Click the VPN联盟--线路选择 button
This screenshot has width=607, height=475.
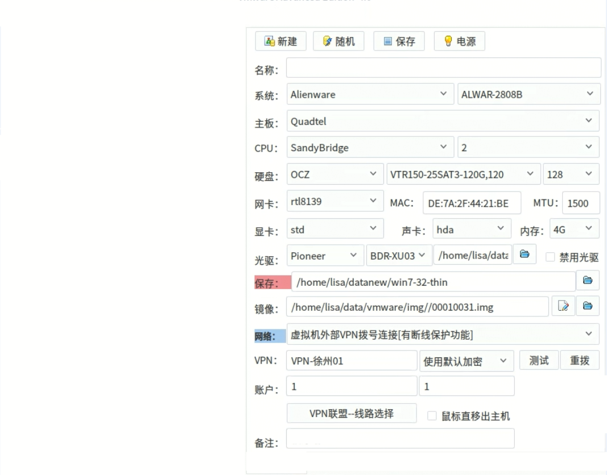pyautogui.click(x=352, y=413)
